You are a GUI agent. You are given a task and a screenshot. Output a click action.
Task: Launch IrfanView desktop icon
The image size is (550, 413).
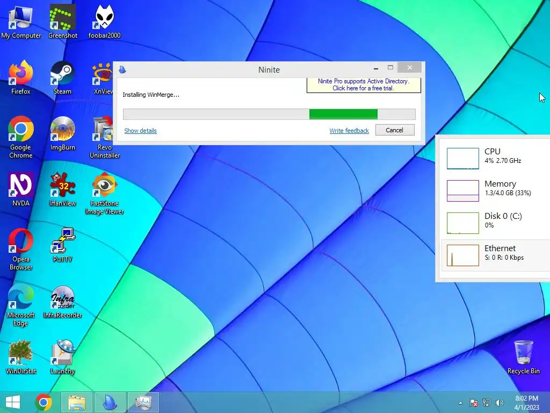click(62, 189)
